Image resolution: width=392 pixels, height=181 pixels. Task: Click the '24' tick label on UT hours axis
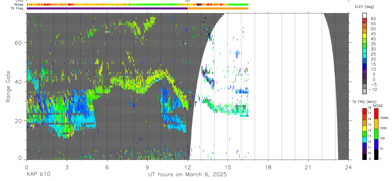point(348,167)
